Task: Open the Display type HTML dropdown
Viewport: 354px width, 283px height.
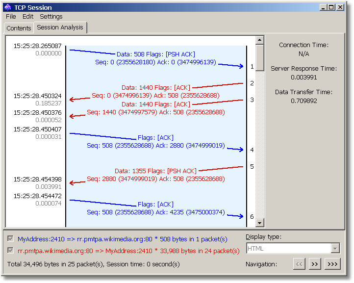Action: point(293,249)
